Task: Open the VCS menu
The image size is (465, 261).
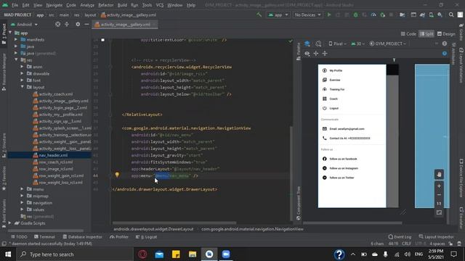Action: tap(160, 5)
